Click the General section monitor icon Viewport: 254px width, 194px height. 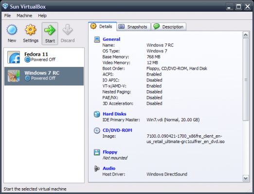pos(97,39)
